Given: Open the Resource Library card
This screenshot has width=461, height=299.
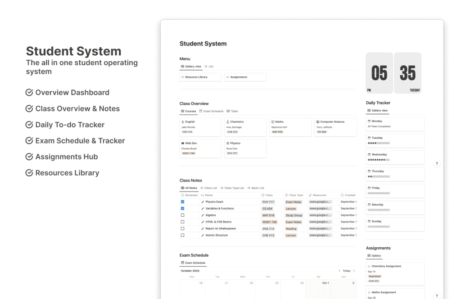Looking at the screenshot, I should (200, 77).
